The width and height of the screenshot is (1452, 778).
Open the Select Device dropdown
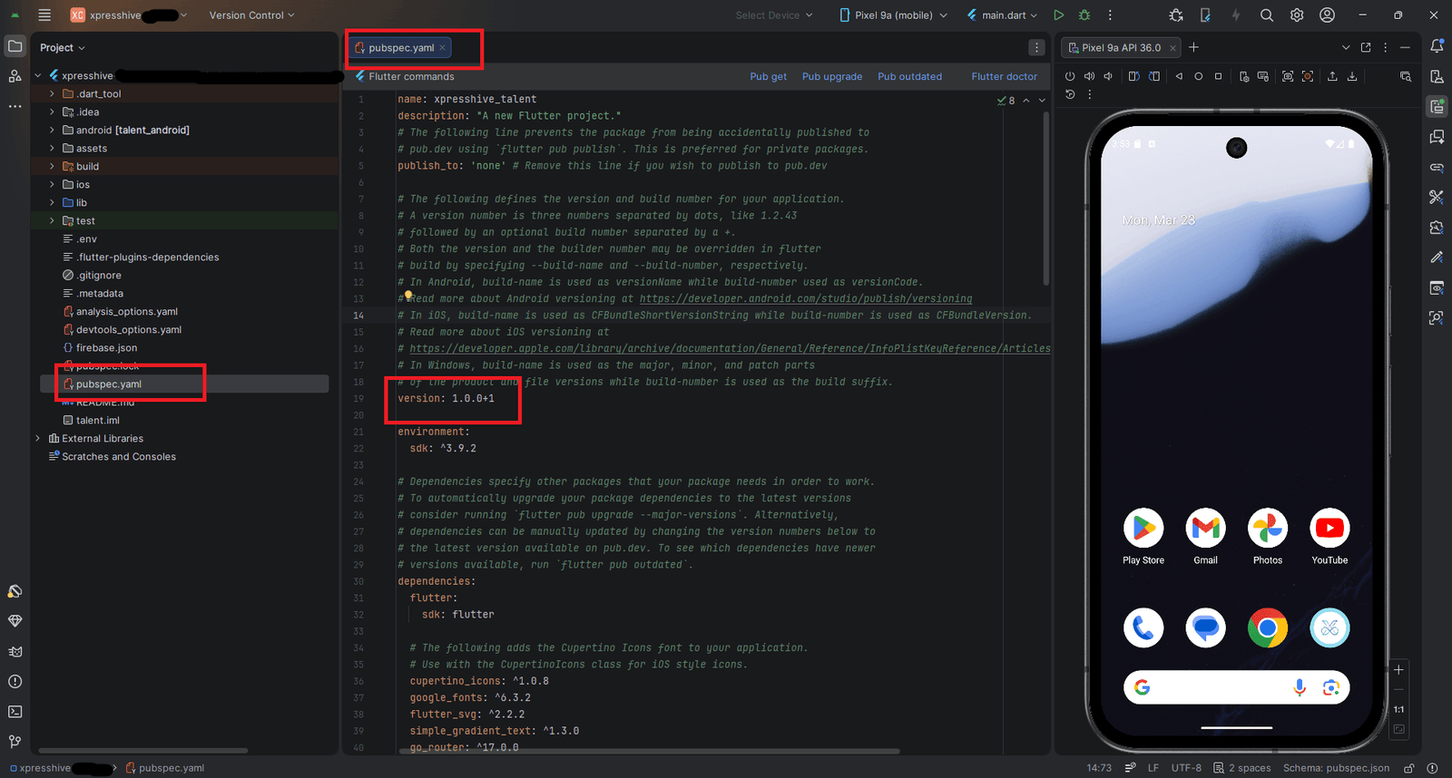point(774,15)
